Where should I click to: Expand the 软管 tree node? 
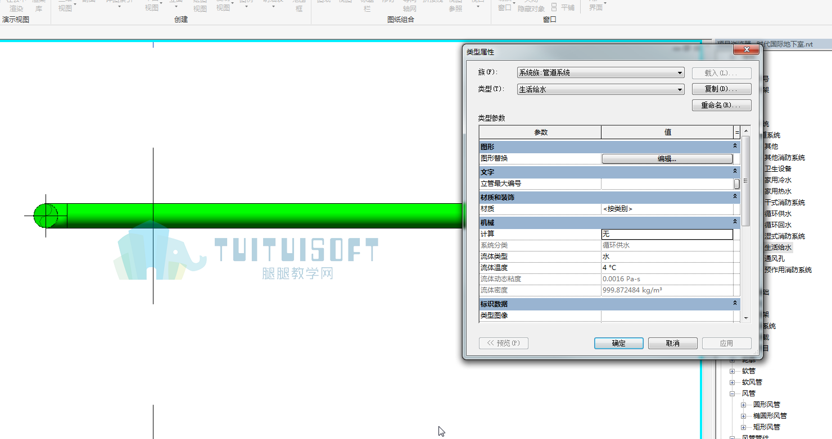tap(732, 371)
